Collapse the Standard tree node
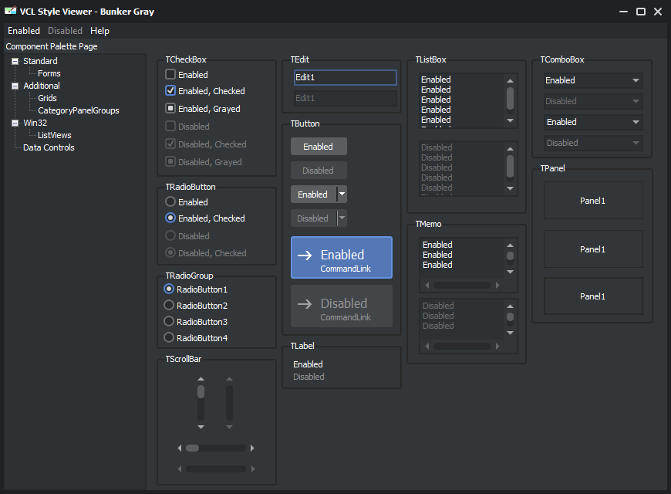Viewport: 671px width, 494px height. tap(15, 61)
